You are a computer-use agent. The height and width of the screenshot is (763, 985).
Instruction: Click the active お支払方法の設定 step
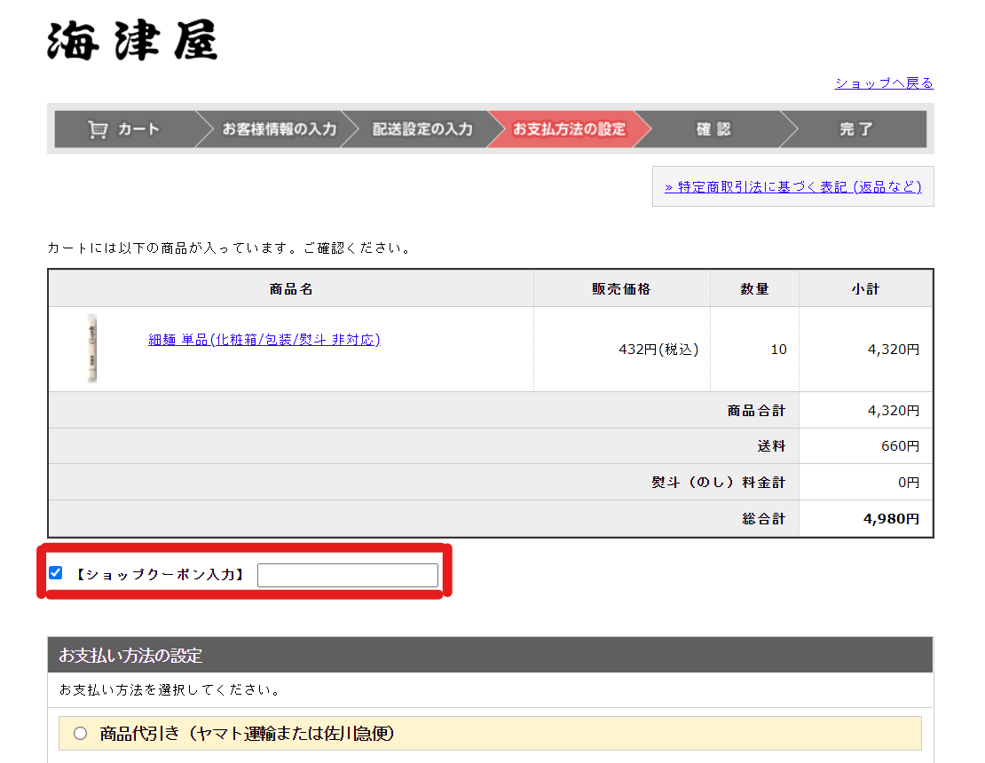click(569, 130)
